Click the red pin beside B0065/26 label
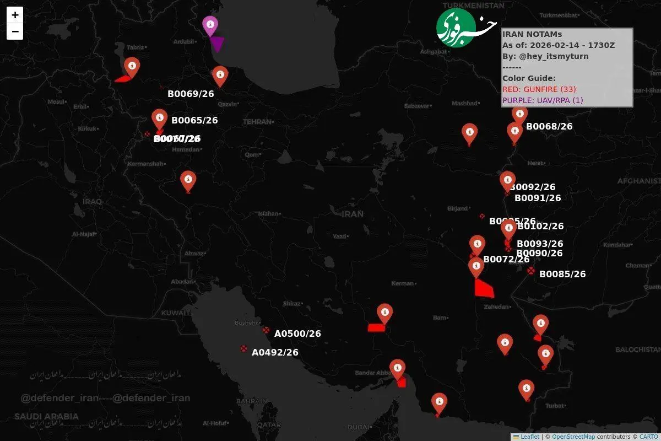 coord(160,118)
